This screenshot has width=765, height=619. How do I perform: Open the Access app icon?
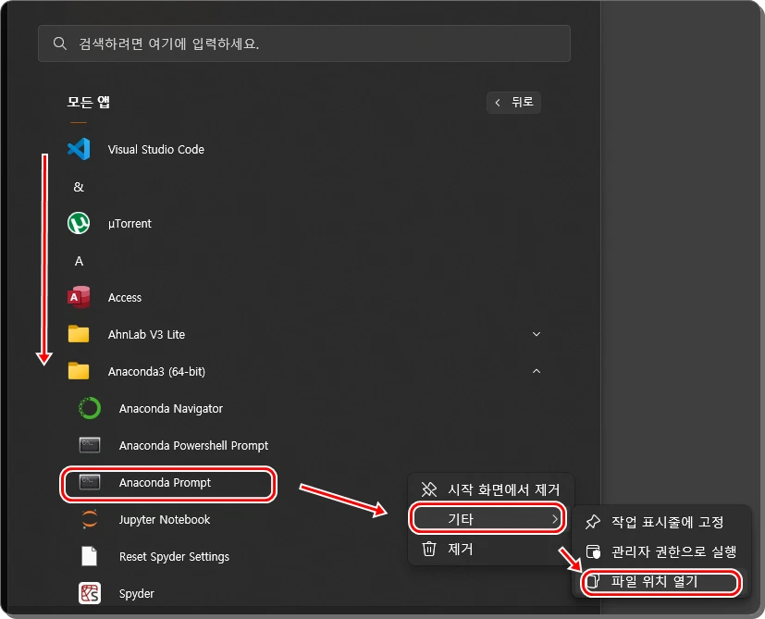click(79, 297)
